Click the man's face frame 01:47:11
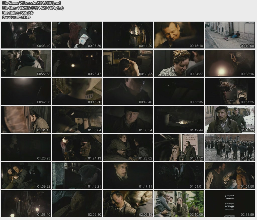Screen dimensions: 257x220 click(128, 176)
